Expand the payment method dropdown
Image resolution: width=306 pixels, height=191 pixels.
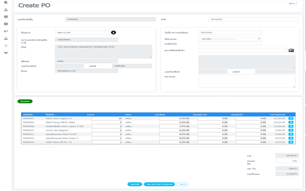[230, 39]
